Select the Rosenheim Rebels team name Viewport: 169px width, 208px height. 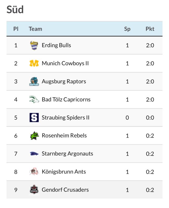point(64,135)
